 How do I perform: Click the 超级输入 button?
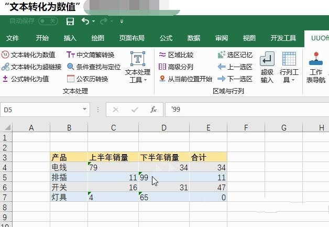[267, 68]
